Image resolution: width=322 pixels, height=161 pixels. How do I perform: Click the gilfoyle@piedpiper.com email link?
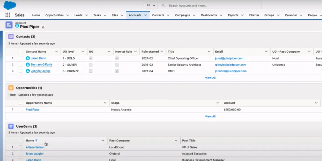(230, 65)
